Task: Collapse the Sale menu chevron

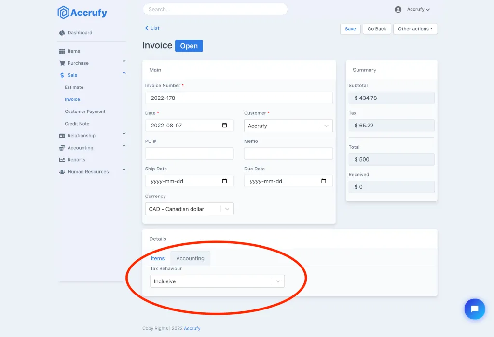Action: click(x=124, y=73)
